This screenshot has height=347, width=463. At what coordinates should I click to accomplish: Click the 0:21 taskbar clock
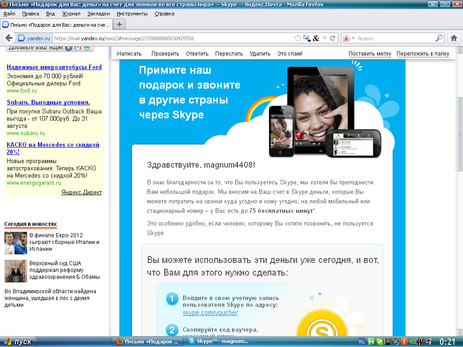pyautogui.click(x=448, y=342)
